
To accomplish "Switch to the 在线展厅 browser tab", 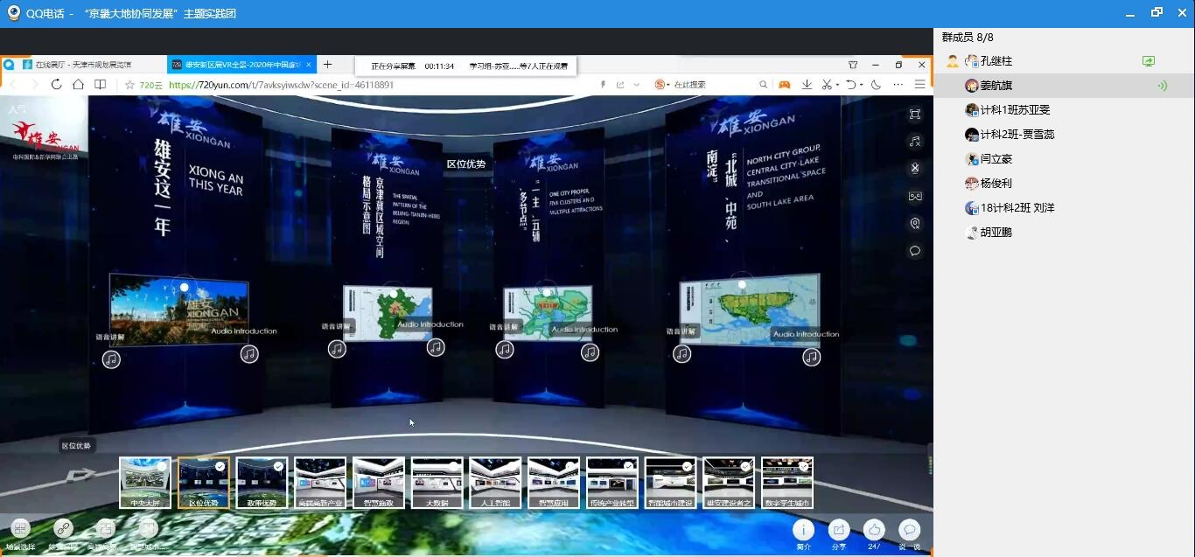I will tap(83, 65).
